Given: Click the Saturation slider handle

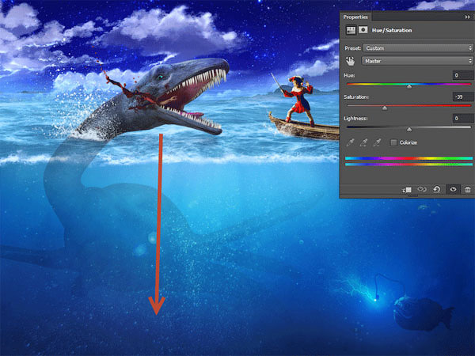Looking at the screenshot, I should [x=385, y=108].
